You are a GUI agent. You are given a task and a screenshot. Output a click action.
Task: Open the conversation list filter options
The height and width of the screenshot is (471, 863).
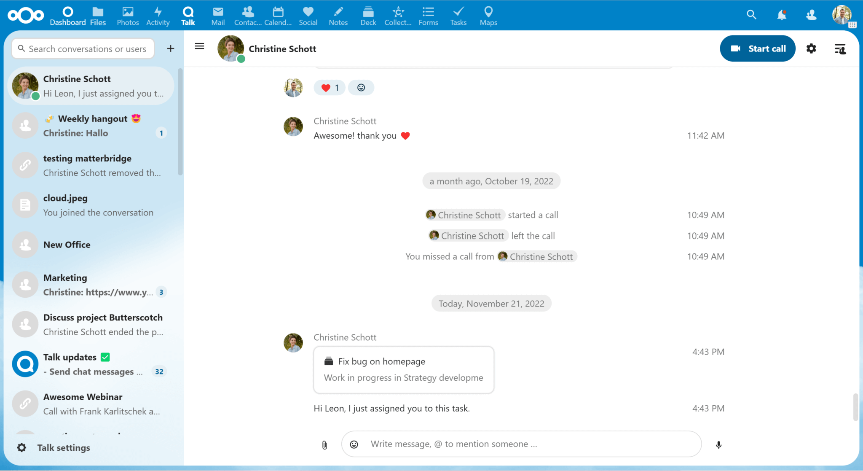(840, 49)
